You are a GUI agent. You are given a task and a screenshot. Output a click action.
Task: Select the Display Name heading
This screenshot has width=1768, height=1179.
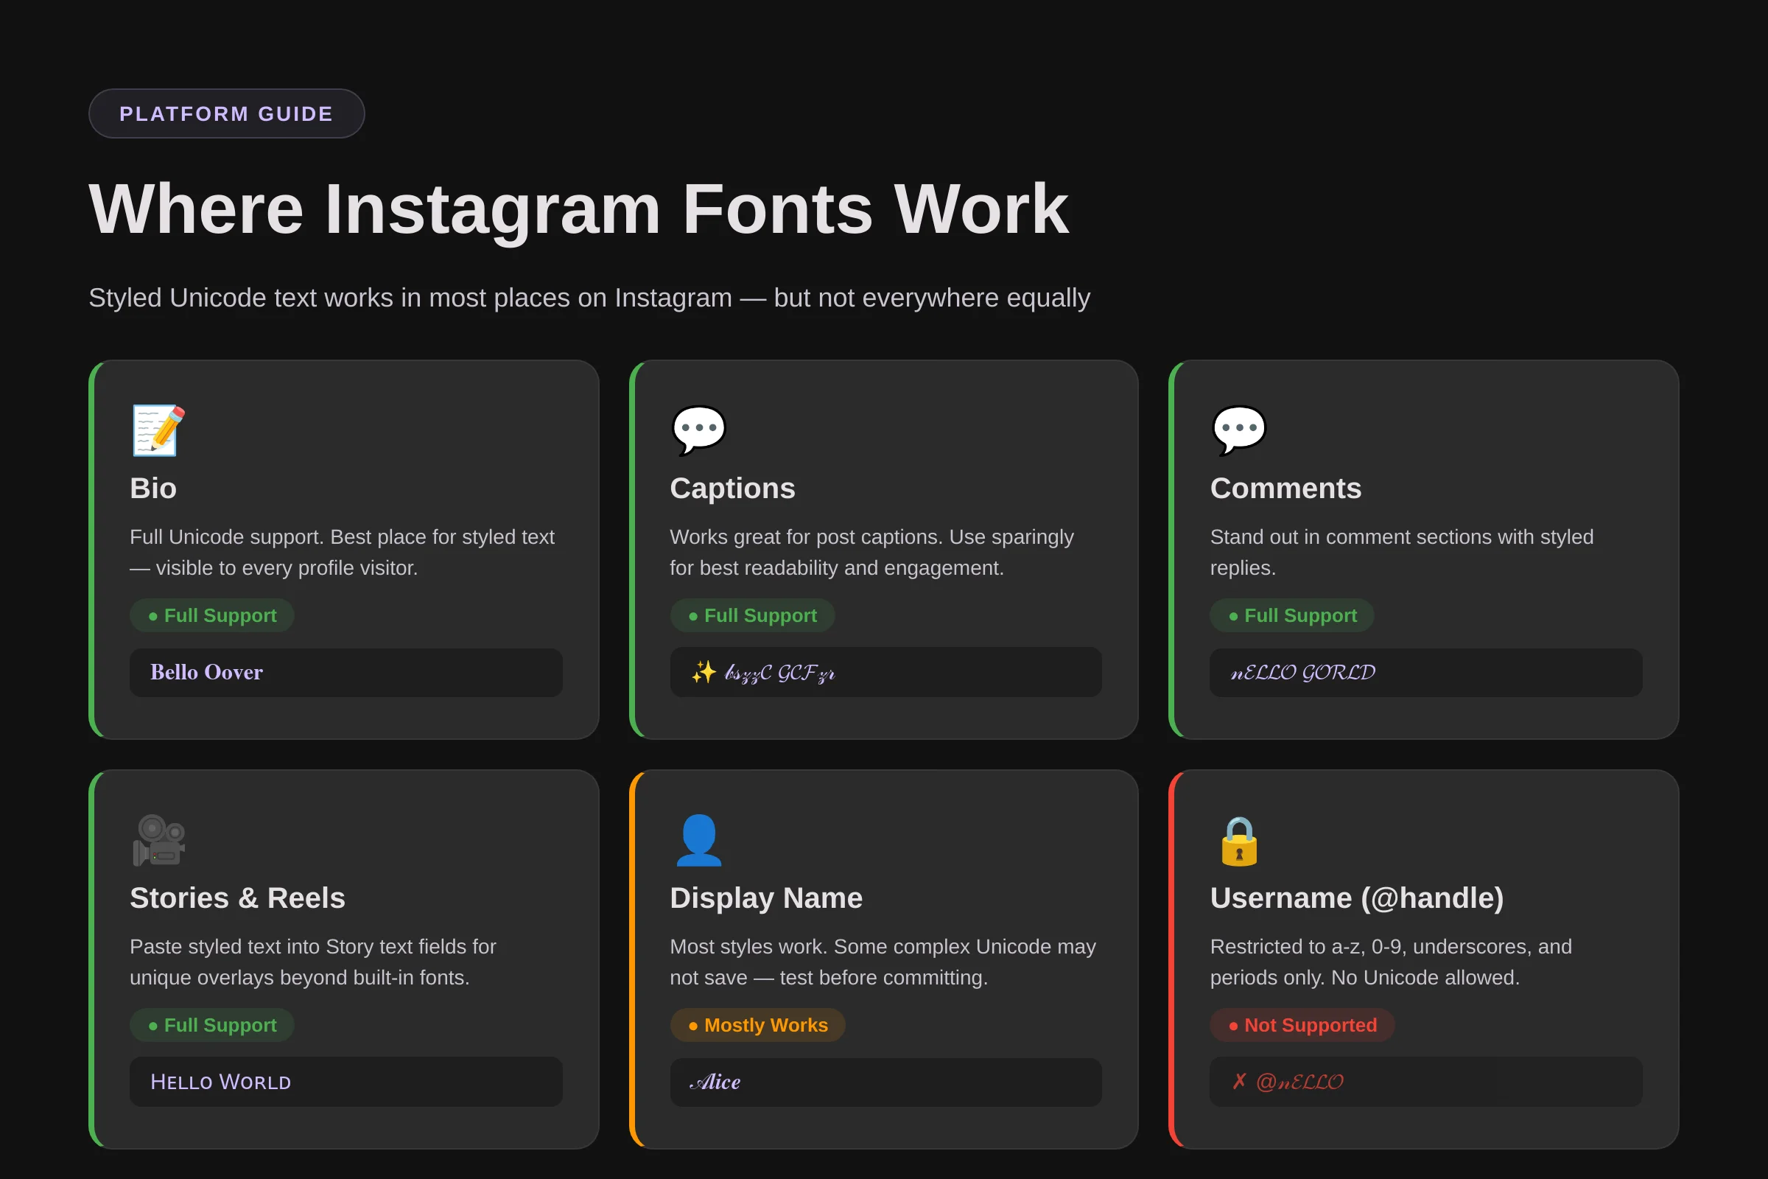pos(766,898)
